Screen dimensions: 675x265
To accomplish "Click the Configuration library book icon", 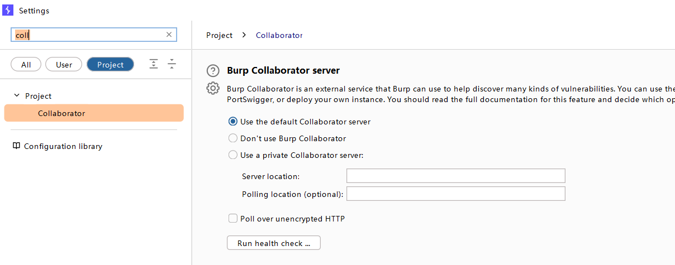I will pyautogui.click(x=16, y=146).
